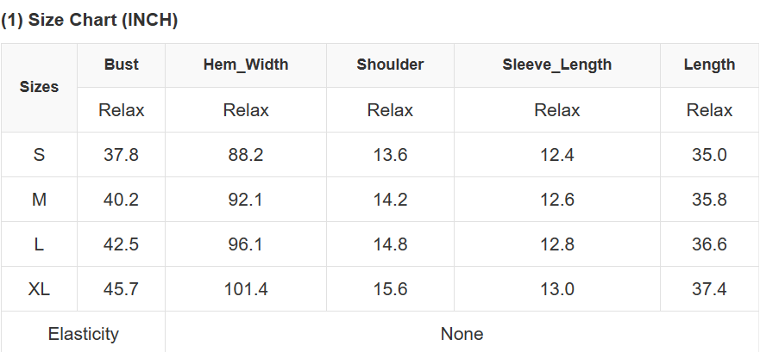Select the XL size row label
760x352 pixels.
click(x=39, y=289)
